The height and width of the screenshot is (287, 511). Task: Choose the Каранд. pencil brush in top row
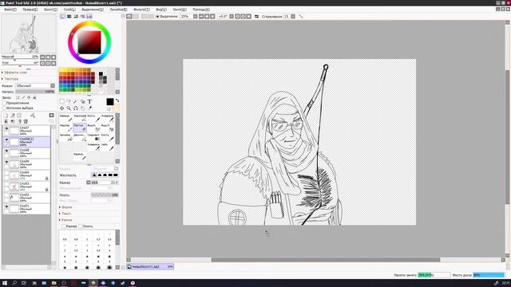tap(65, 118)
